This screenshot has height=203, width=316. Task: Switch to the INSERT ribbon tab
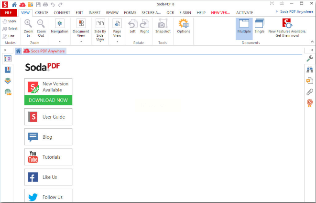(x=95, y=13)
